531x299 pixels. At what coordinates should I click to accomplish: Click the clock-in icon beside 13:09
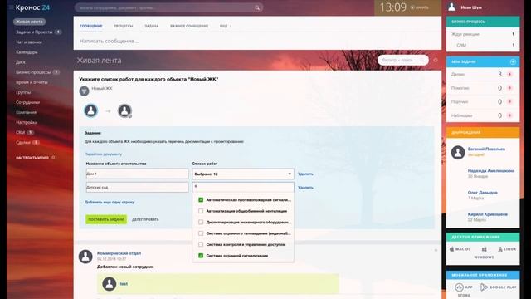[412, 7]
